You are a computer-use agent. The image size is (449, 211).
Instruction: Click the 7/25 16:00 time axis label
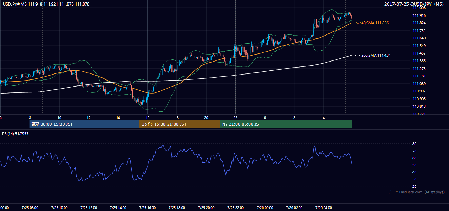[x=148, y=207]
